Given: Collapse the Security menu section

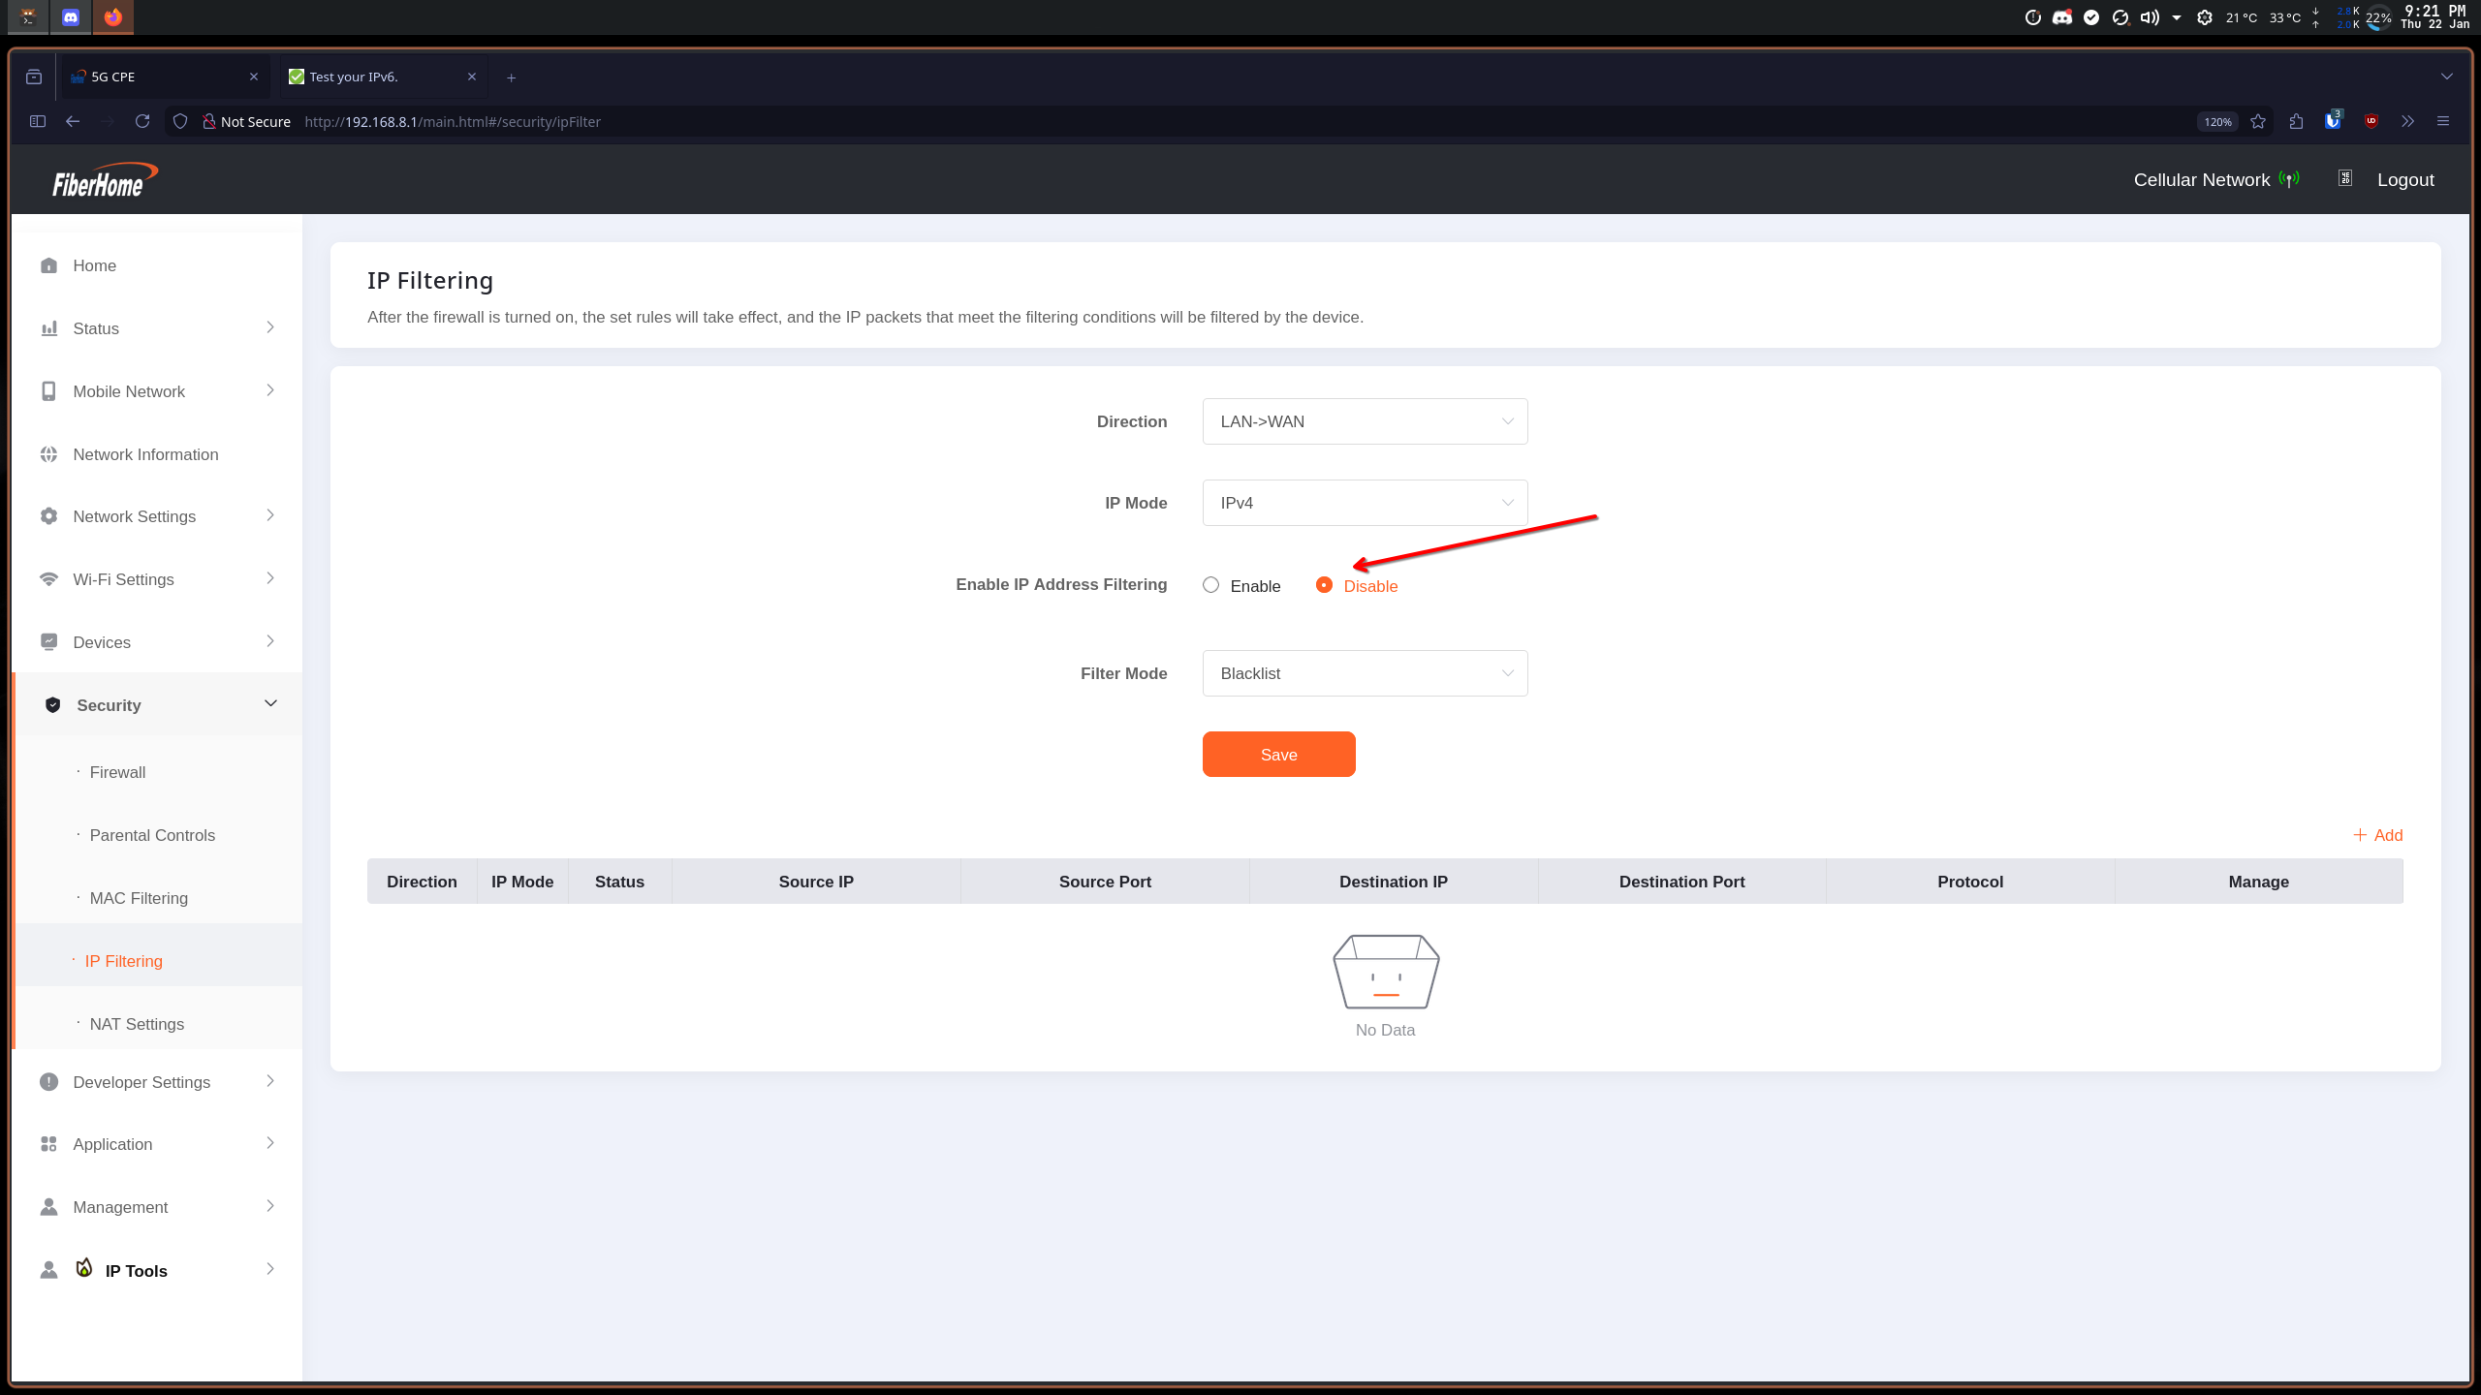Looking at the screenshot, I should tap(270, 704).
